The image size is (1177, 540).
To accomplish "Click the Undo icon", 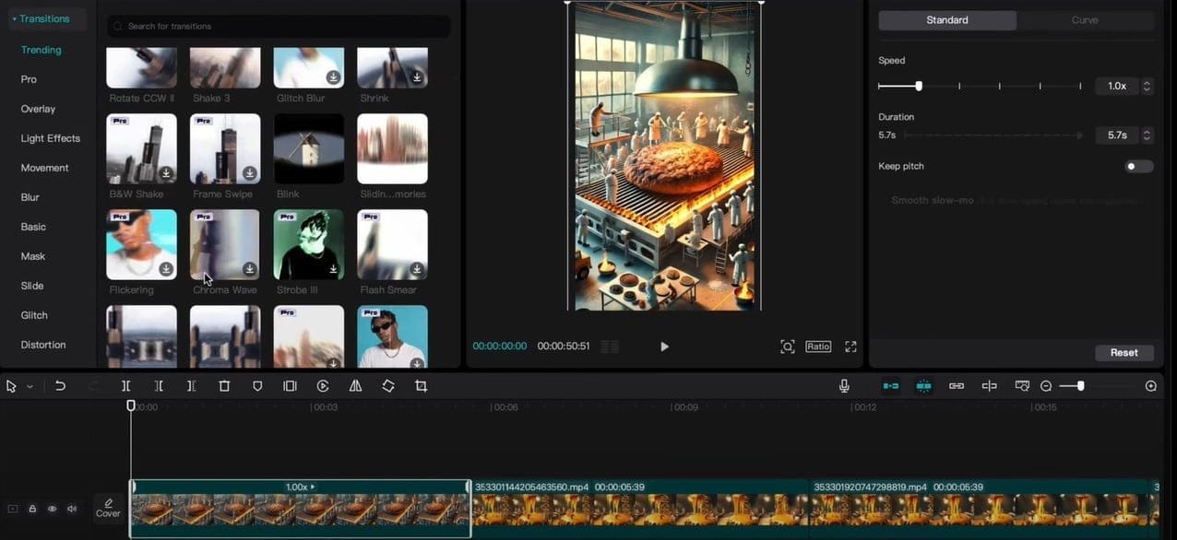I will 61,385.
